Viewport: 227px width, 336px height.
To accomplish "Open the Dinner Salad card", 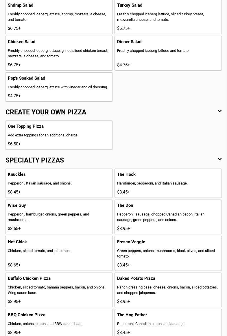I will [x=168, y=53].
